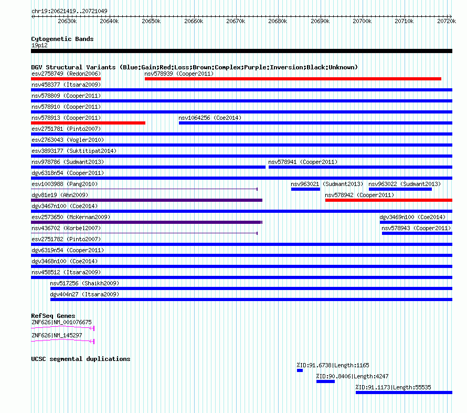Open variant dgv81e19 (Ahn2009)
Image resolution: width=467 pixels, height=413 pixels.
click(x=60, y=195)
